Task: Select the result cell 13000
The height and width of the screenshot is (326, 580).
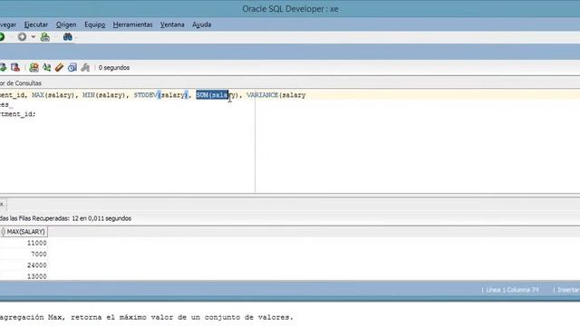Action: [x=24, y=276]
